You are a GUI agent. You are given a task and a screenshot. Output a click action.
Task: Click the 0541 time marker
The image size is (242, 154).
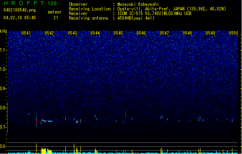[26, 33]
